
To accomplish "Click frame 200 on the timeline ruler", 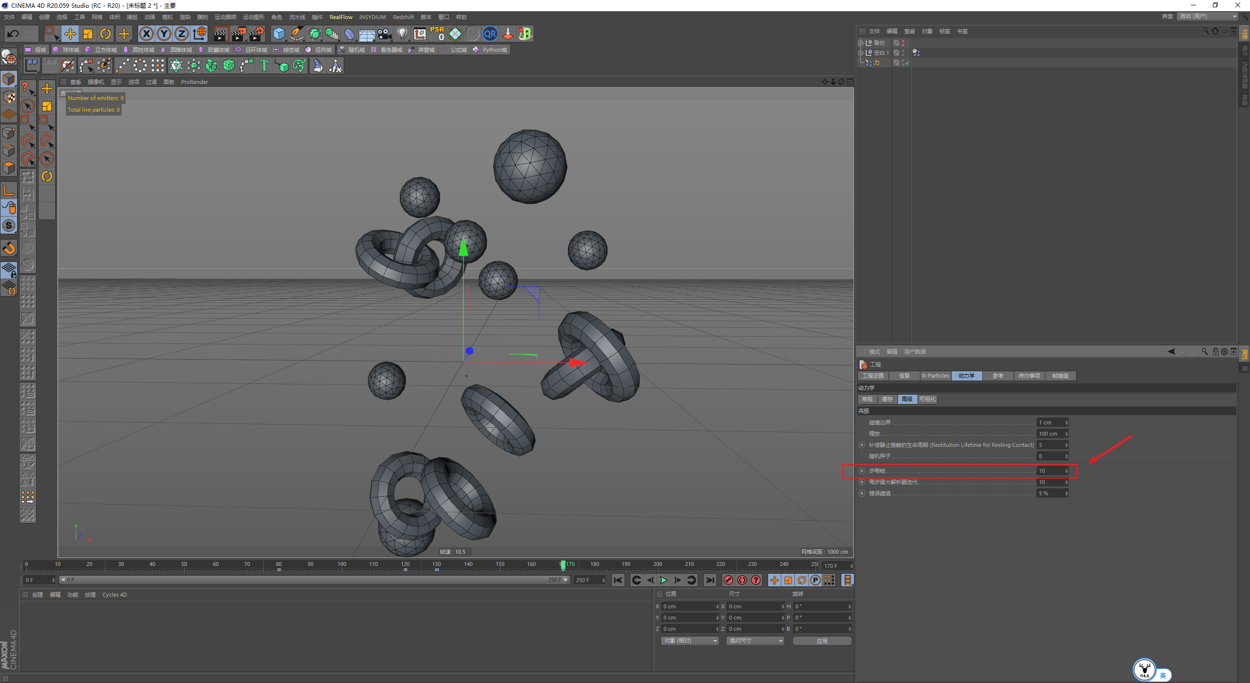I will click(658, 564).
